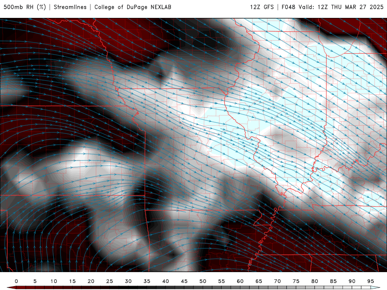This screenshot has height=290, width=387.
Task: Click the "70" label on the colorbar
Action: pos(277,281)
